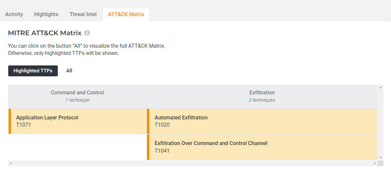Show All to view the full matrix

[x=69, y=71]
